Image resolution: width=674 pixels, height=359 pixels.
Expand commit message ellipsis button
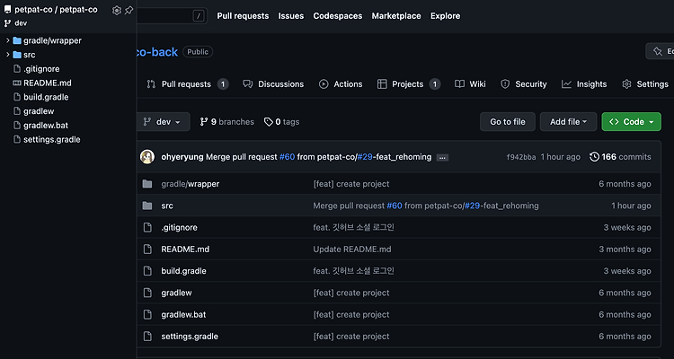coord(442,158)
